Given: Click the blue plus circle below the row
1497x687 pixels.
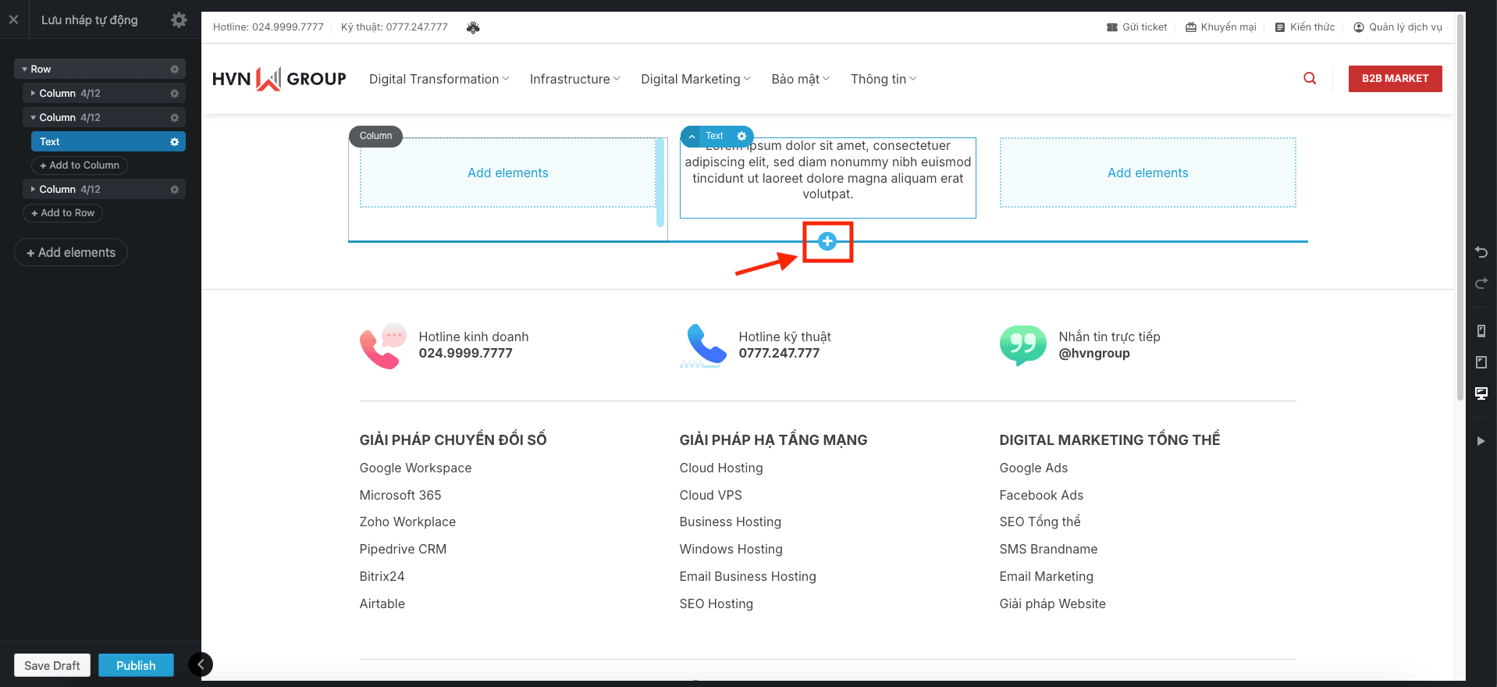Looking at the screenshot, I should (x=827, y=242).
